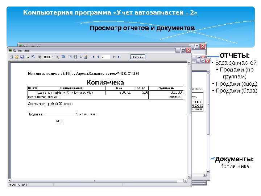261x196 pixels.
Task: Click the № п/п column header
Action: point(32,88)
